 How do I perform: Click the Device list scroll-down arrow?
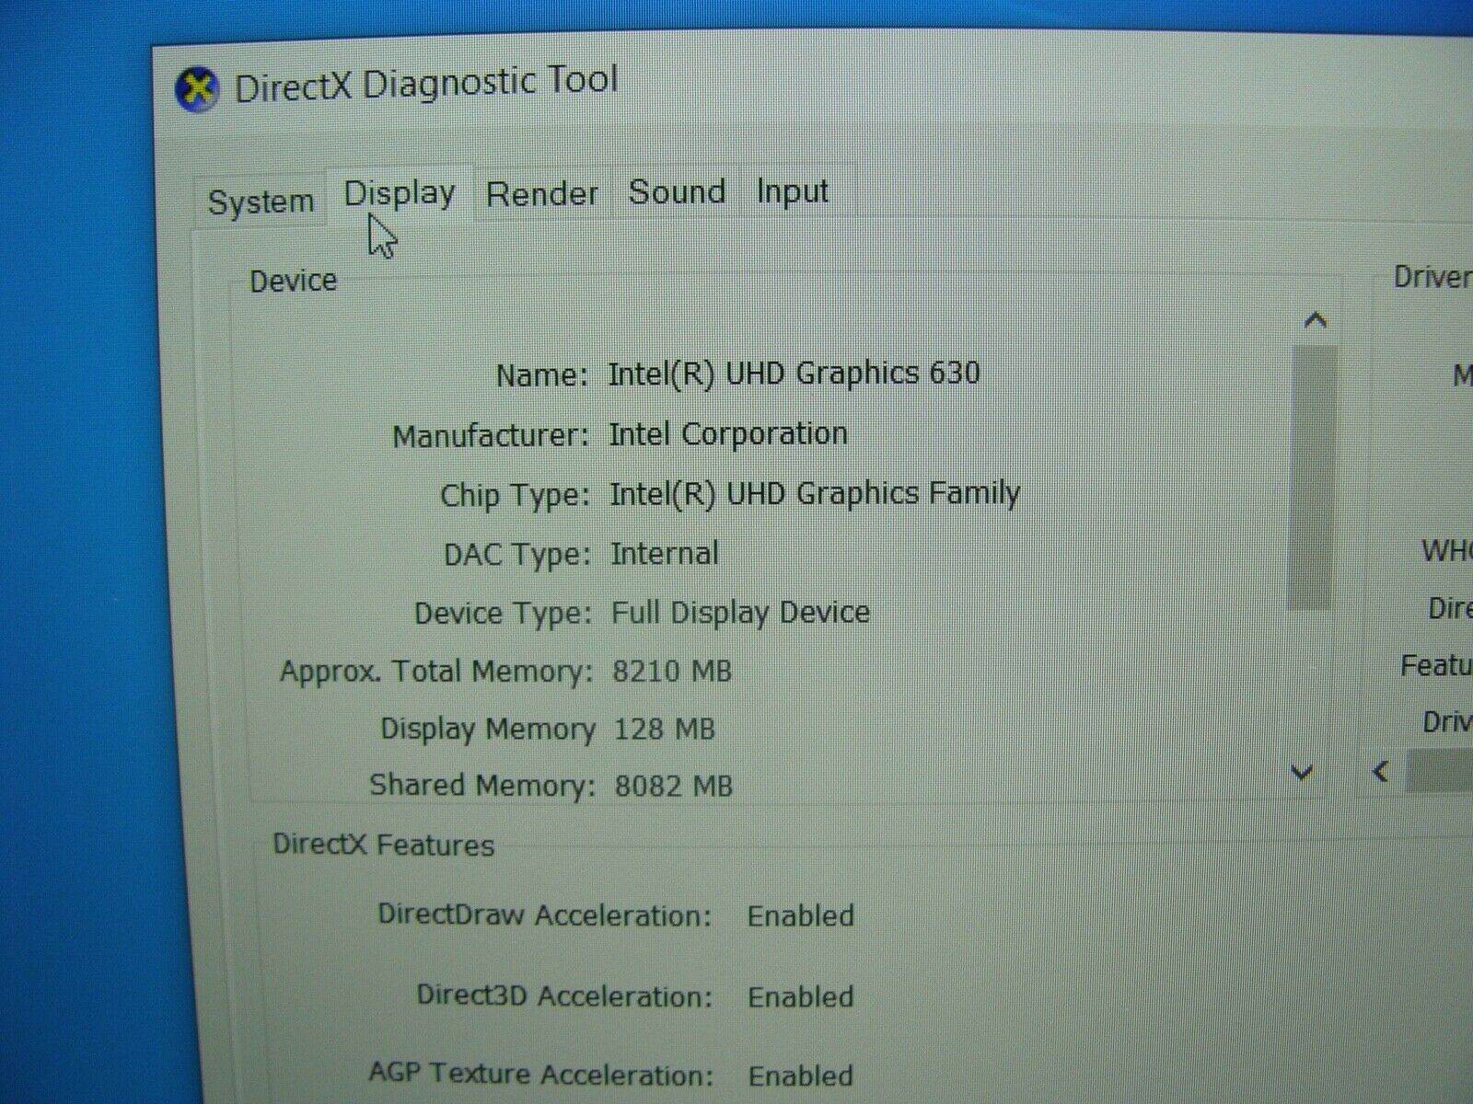point(1302,772)
